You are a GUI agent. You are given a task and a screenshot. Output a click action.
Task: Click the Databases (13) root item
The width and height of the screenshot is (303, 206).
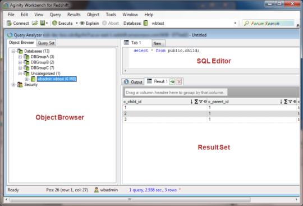click(37, 51)
